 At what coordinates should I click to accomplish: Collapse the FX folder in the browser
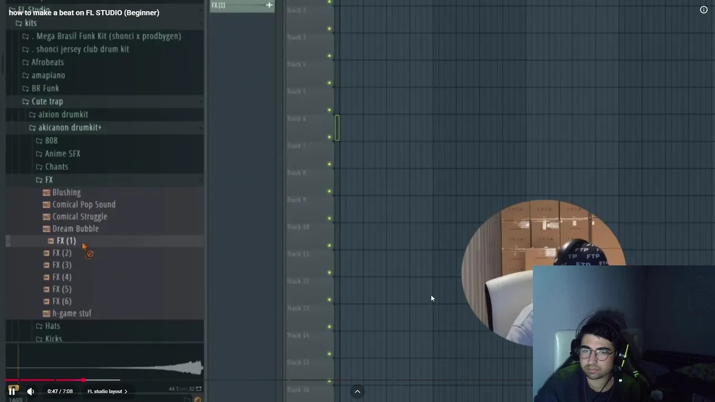[x=105, y=180]
